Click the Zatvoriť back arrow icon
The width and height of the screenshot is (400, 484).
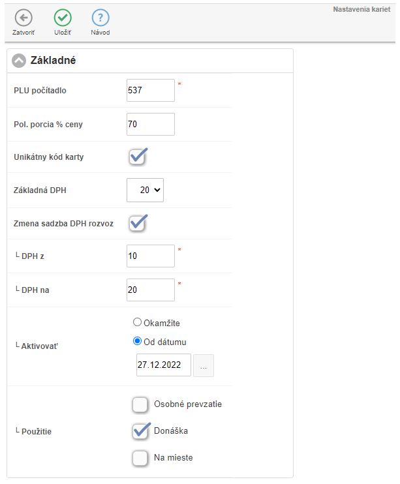click(23, 18)
